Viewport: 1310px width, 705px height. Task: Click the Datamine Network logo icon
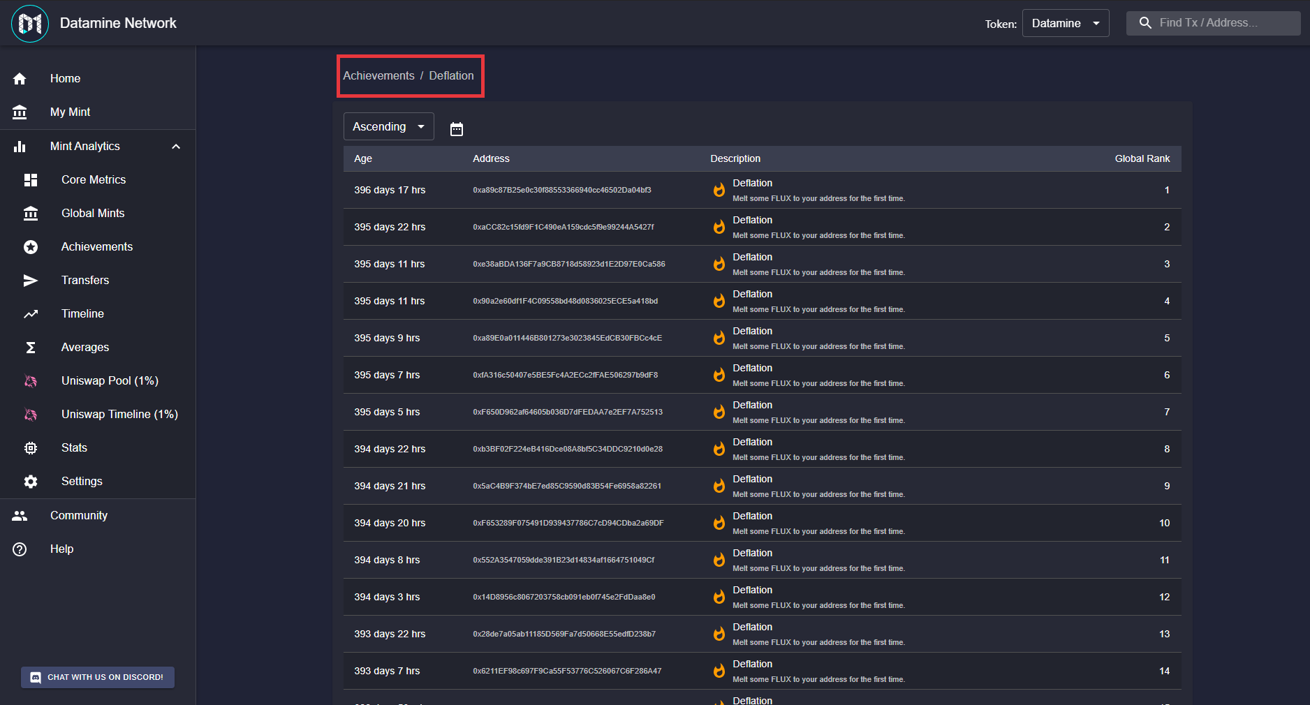30,23
